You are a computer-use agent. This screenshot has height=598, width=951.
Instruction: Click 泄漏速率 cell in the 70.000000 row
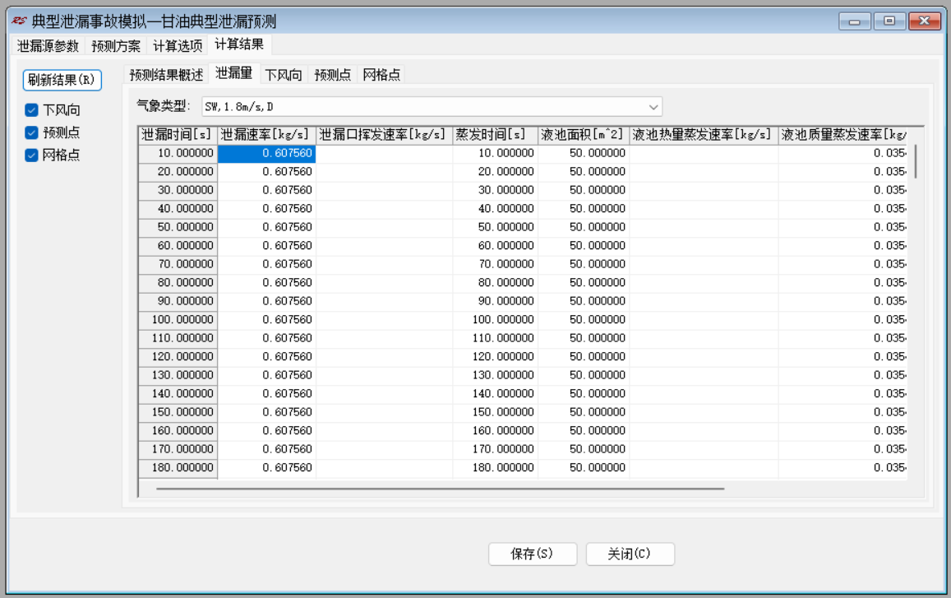coord(266,264)
